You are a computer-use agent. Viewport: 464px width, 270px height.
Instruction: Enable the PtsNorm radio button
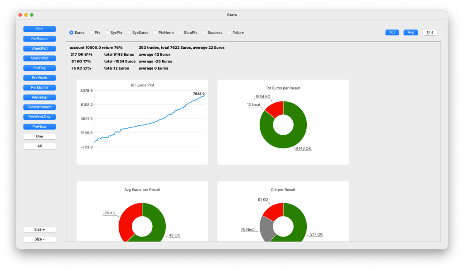pyautogui.click(x=155, y=33)
